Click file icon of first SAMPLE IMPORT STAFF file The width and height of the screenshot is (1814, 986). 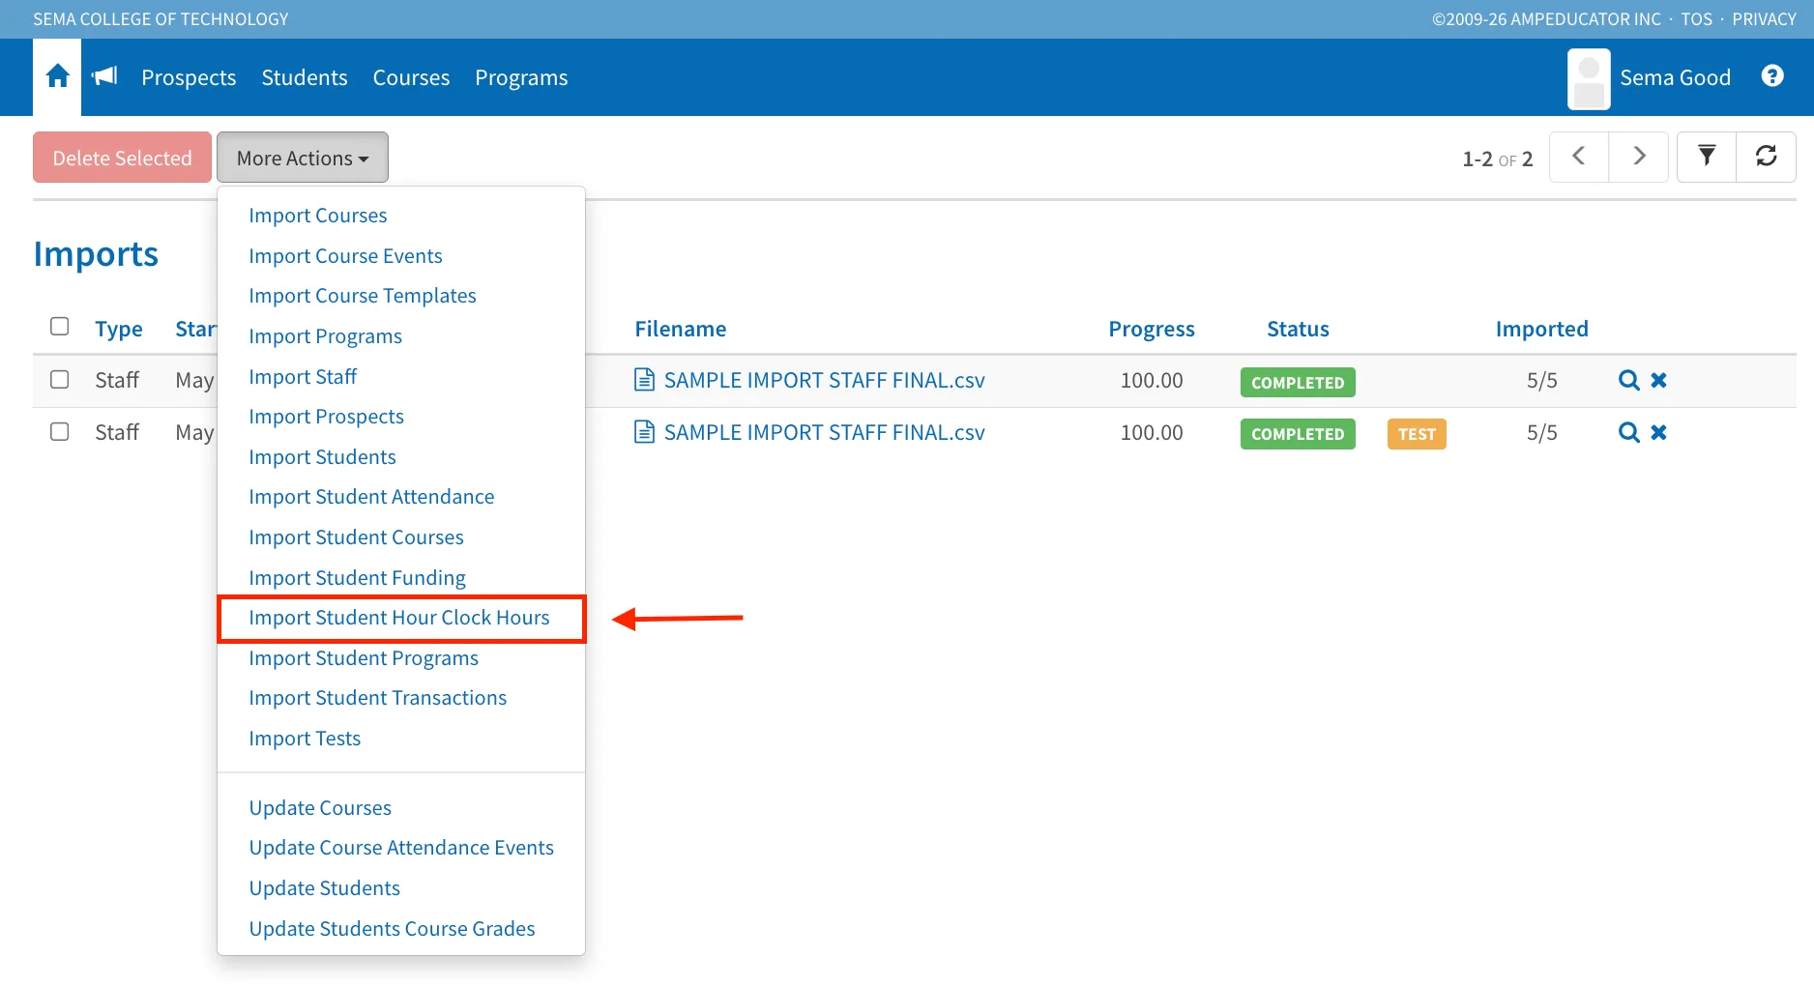pos(644,379)
